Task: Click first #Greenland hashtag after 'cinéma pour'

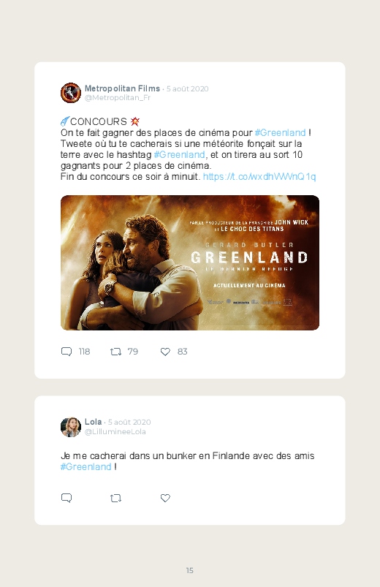Action: 280,133
